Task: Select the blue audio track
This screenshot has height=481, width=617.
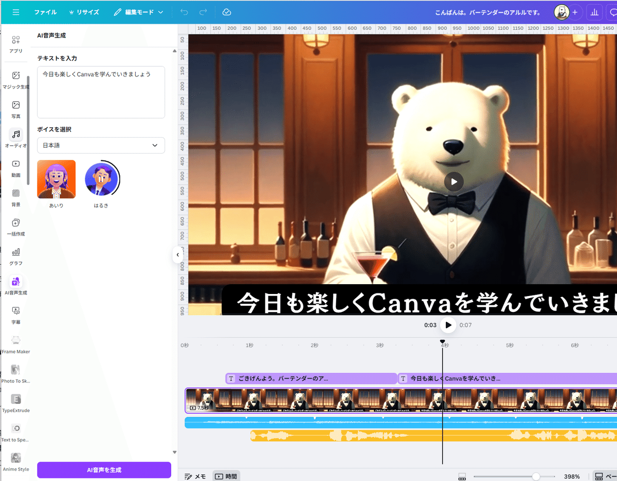Action: point(401,422)
